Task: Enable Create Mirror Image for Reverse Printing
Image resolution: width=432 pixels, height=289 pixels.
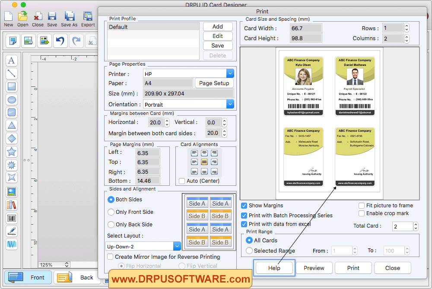Action: pyautogui.click(x=110, y=257)
